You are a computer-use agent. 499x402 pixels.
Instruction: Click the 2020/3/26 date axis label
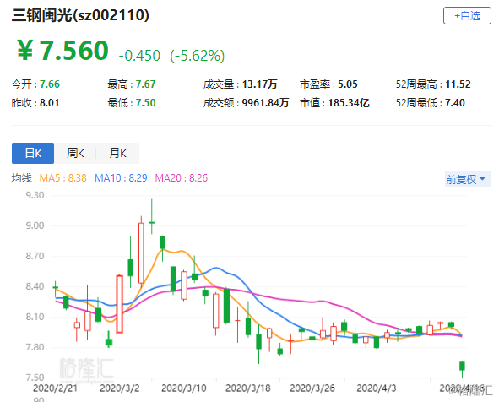coord(312,388)
